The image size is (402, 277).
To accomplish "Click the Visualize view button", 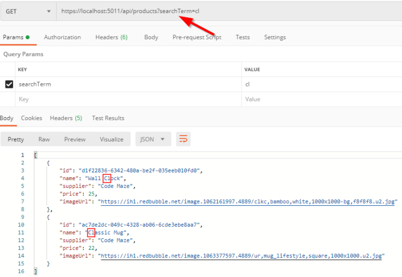I will [111, 139].
